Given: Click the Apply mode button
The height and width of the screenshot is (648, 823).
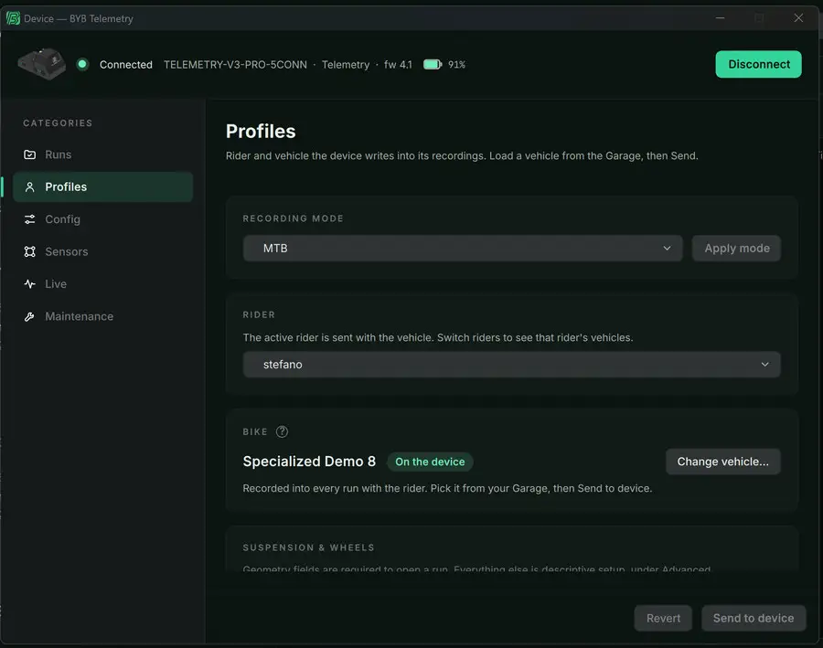Looking at the screenshot, I should pos(736,249).
